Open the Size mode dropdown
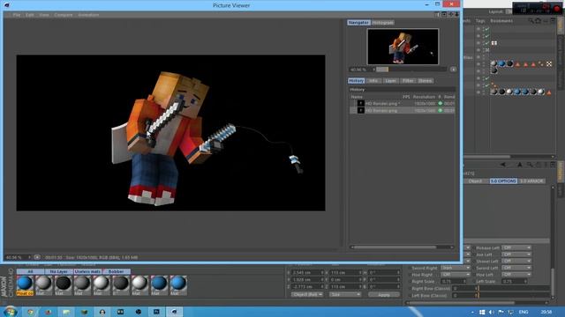 click(x=345, y=294)
